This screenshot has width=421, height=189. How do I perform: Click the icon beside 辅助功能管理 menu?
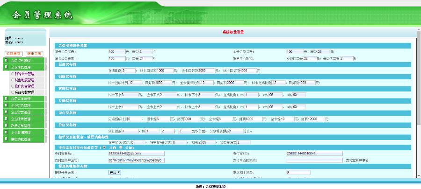click(x=6, y=139)
